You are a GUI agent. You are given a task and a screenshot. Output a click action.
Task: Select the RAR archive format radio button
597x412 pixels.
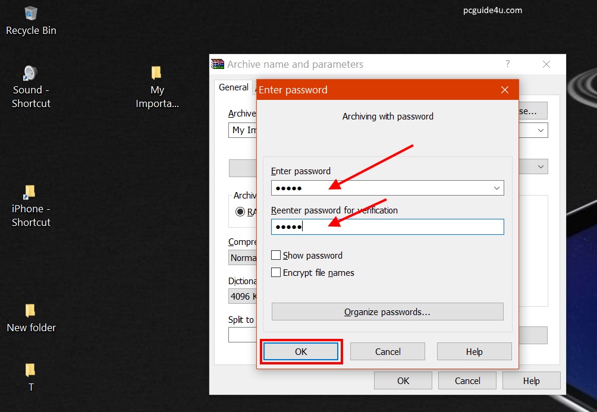[x=240, y=211]
